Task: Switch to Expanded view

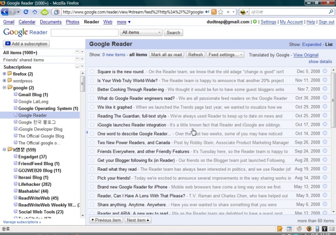Action: click(312, 45)
